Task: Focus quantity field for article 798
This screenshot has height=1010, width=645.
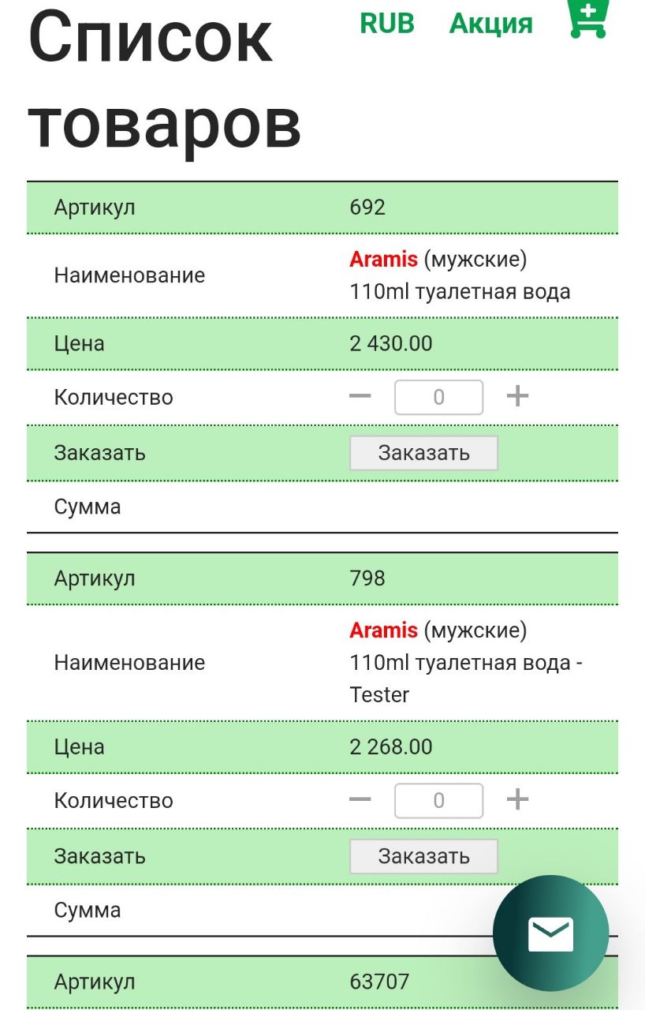Action: [x=438, y=800]
